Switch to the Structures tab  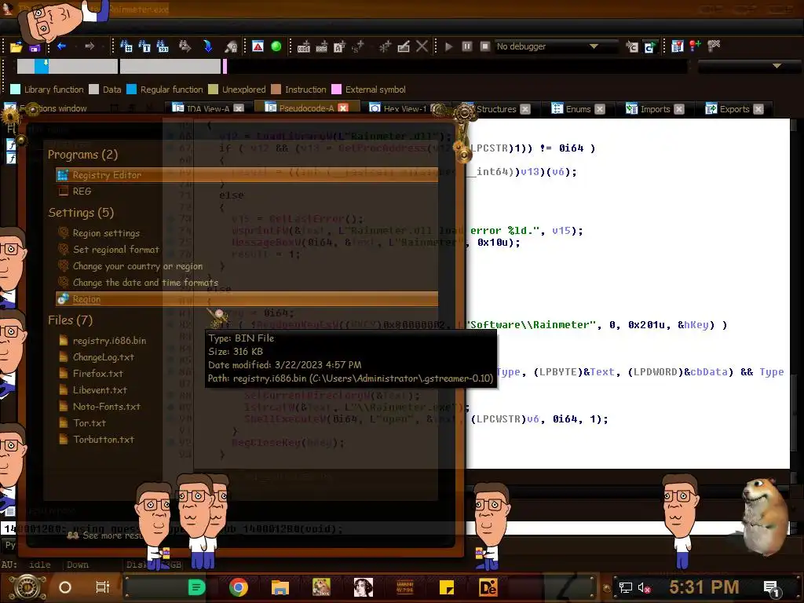(496, 108)
